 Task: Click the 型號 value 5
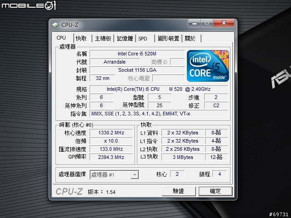point(160,97)
